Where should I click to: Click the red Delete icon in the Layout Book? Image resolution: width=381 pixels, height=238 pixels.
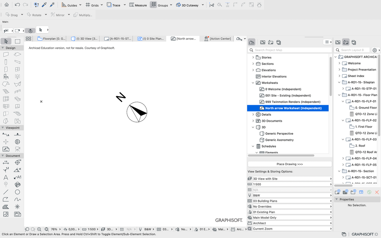[x=377, y=192]
